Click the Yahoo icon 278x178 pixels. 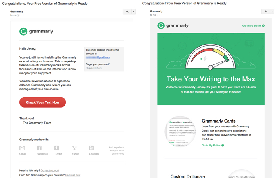[74, 148]
